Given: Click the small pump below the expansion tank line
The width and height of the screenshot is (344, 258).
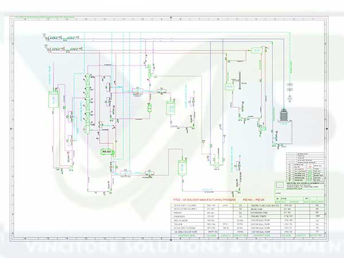Looking at the screenshot, I should tap(263, 128).
